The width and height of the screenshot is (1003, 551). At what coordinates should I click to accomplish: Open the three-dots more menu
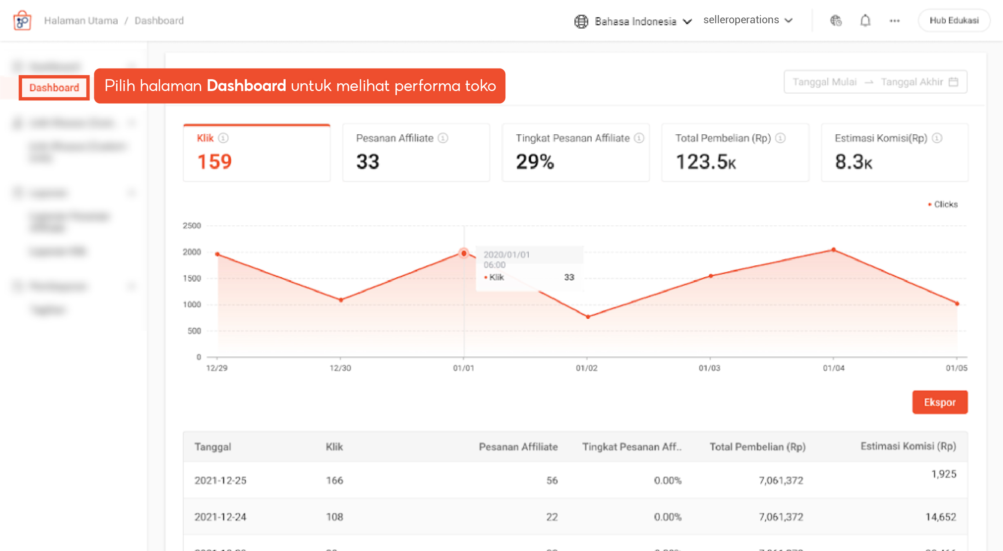coord(894,21)
